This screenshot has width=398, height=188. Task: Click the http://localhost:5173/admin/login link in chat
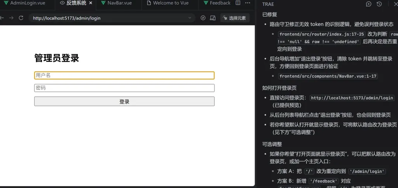[x=352, y=98]
